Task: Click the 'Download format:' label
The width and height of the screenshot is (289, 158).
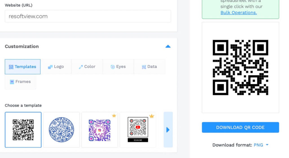Action: (232, 145)
